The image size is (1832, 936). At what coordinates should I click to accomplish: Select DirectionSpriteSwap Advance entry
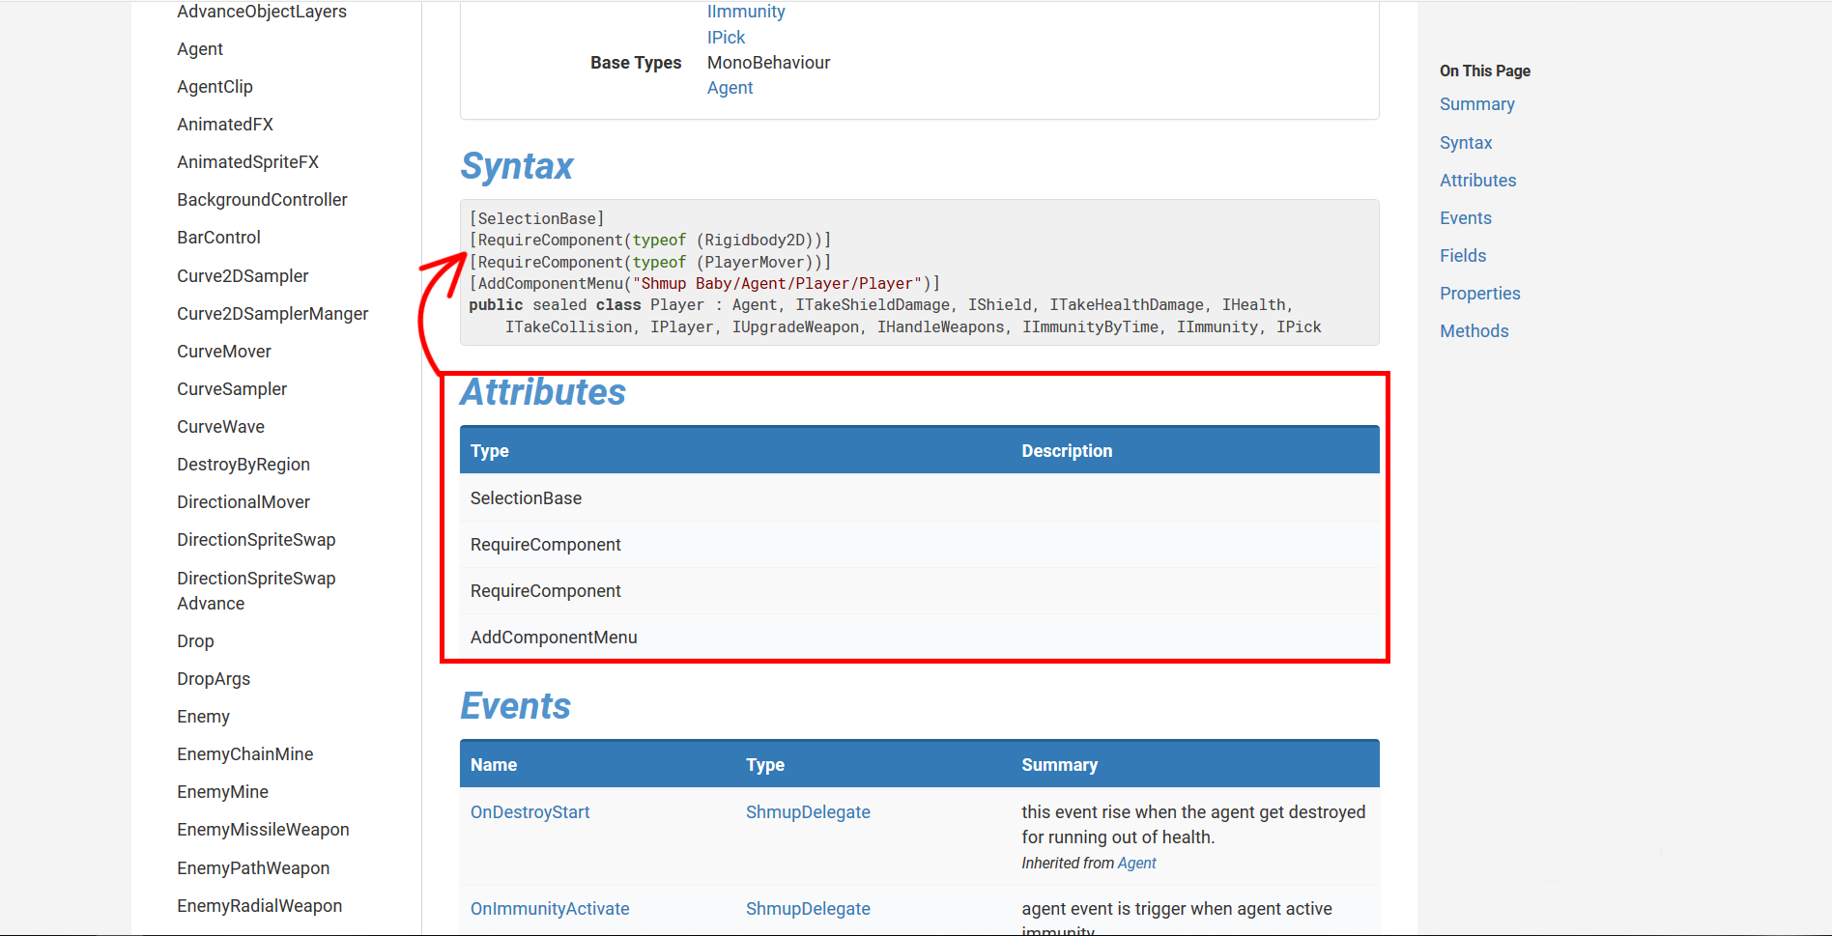[x=256, y=589]
